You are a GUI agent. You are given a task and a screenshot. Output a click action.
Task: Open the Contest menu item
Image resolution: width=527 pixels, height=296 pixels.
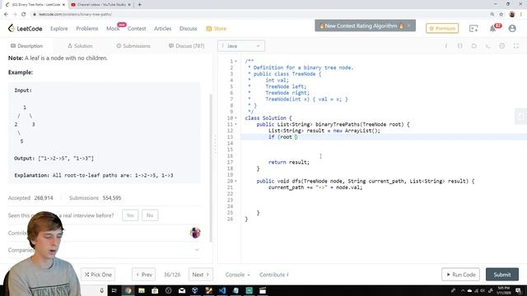(137, 29)
